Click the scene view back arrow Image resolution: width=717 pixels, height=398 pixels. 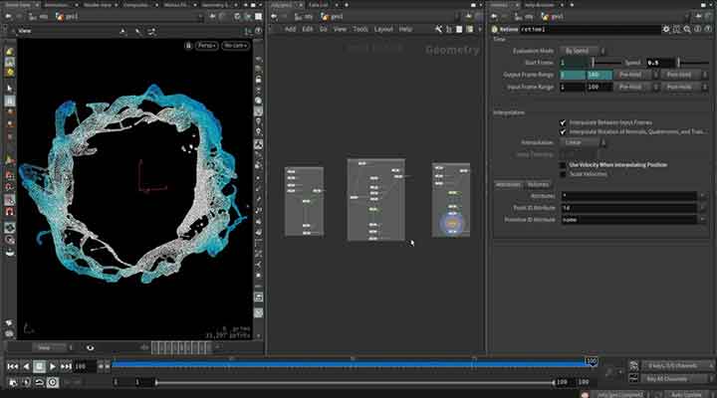[x=8, y=17]
